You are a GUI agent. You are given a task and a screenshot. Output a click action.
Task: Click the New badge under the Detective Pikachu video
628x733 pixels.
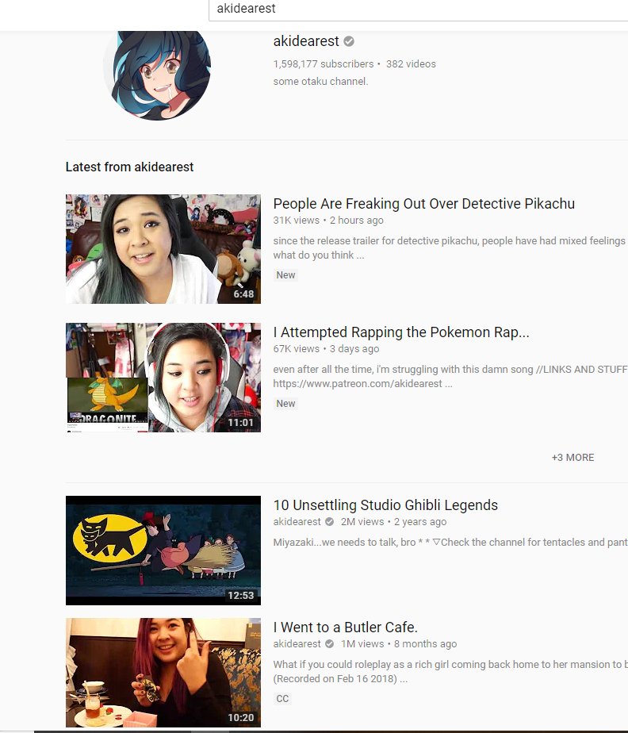pos(285,274)
